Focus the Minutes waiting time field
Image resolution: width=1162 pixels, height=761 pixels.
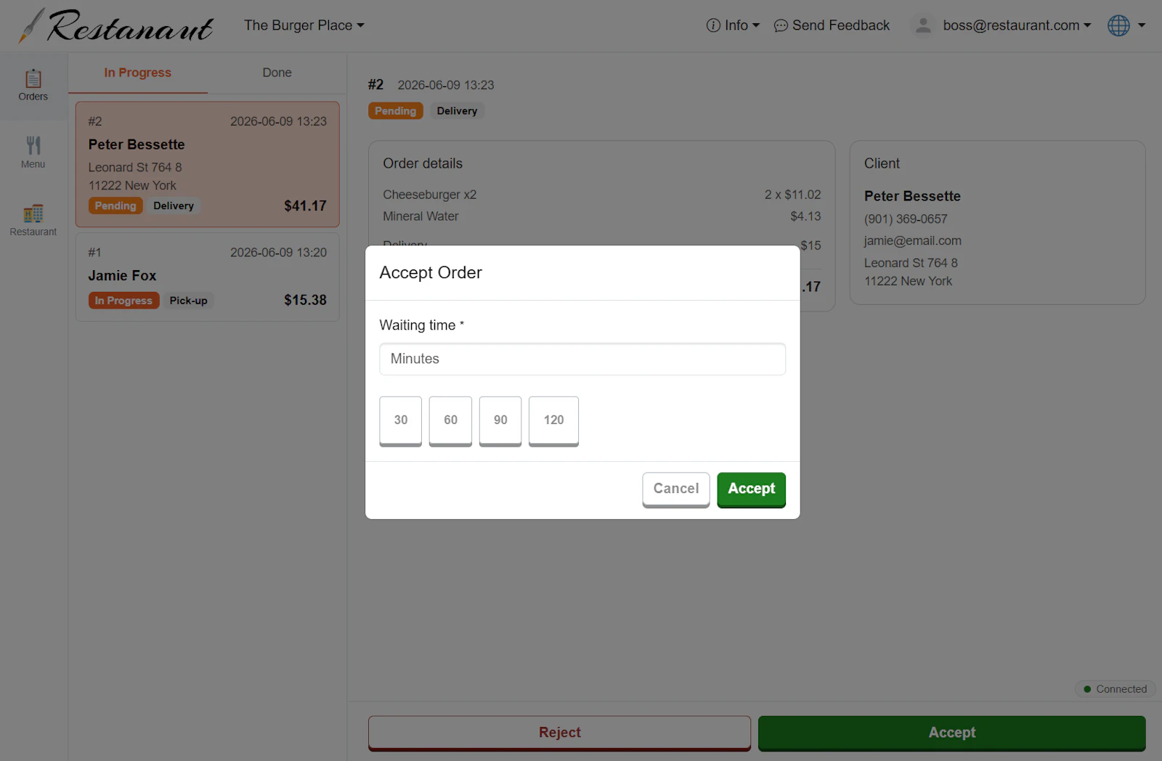[582, 359]
